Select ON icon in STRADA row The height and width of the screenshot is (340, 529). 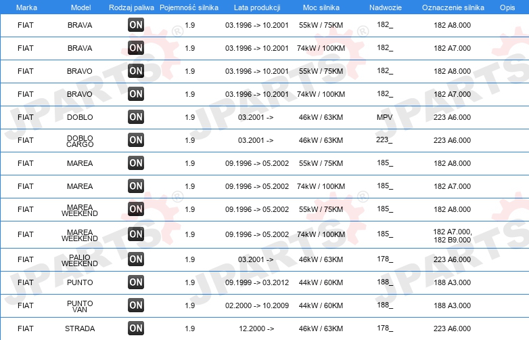point(136,328)
